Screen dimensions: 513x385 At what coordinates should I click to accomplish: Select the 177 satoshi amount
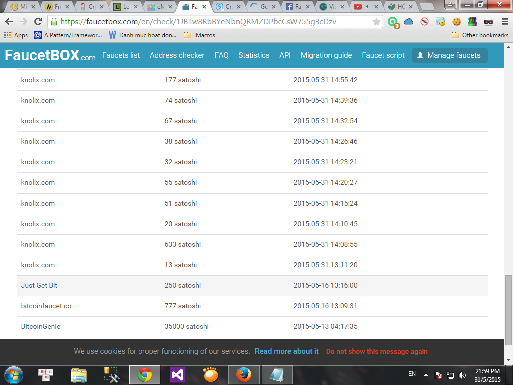(182, 80)
